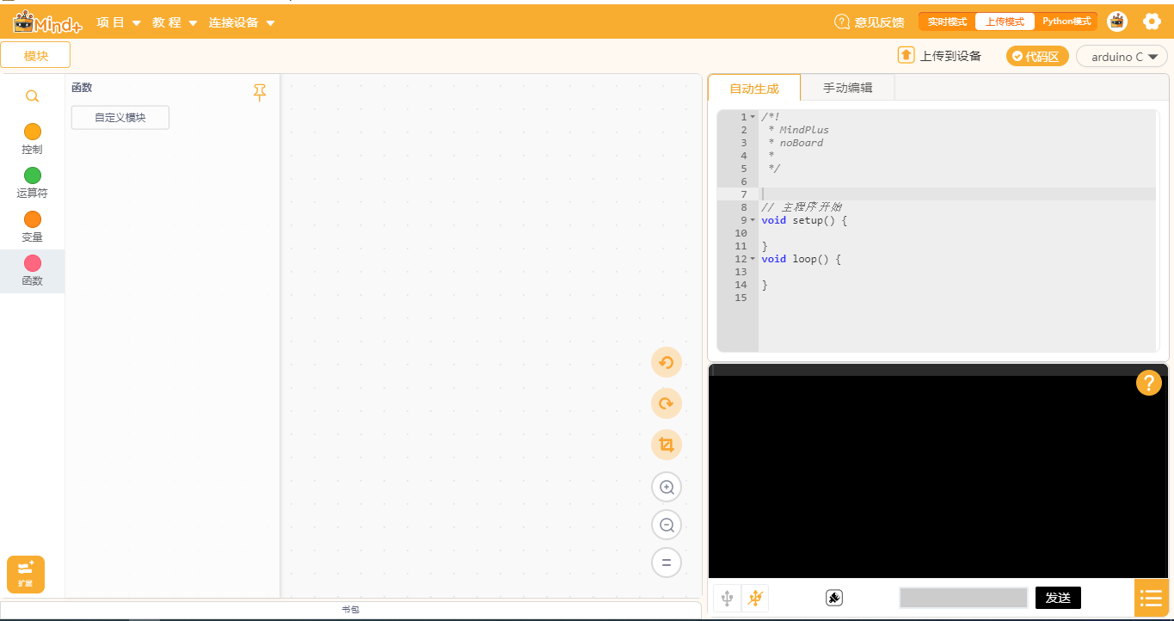
Task: Click the 发送 (Send) button
Action: click(1058, 598)
